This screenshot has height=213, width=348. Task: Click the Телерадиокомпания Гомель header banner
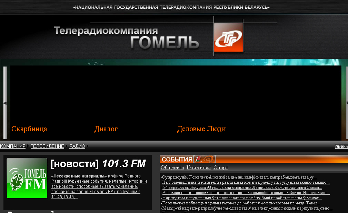point(127,37)
